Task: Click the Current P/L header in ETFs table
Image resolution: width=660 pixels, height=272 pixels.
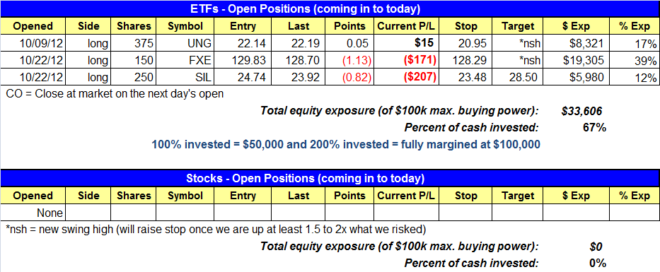Action: click(406, 26)
